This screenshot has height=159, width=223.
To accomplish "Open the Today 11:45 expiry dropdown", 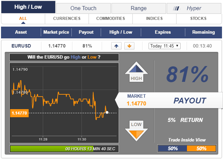I will [x=164, y=46].
